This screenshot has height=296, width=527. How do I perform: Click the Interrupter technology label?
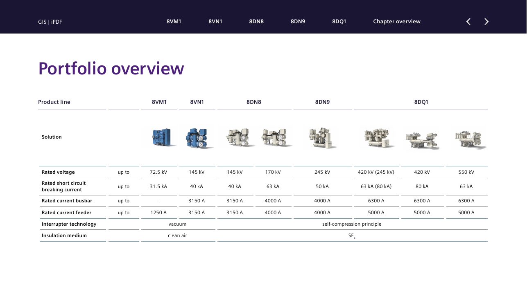(x=69, y=224)
